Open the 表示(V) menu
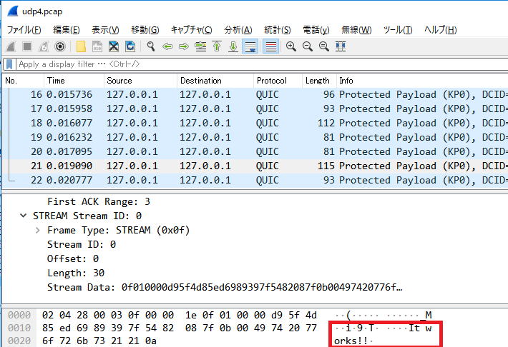 tap(105, 30)
